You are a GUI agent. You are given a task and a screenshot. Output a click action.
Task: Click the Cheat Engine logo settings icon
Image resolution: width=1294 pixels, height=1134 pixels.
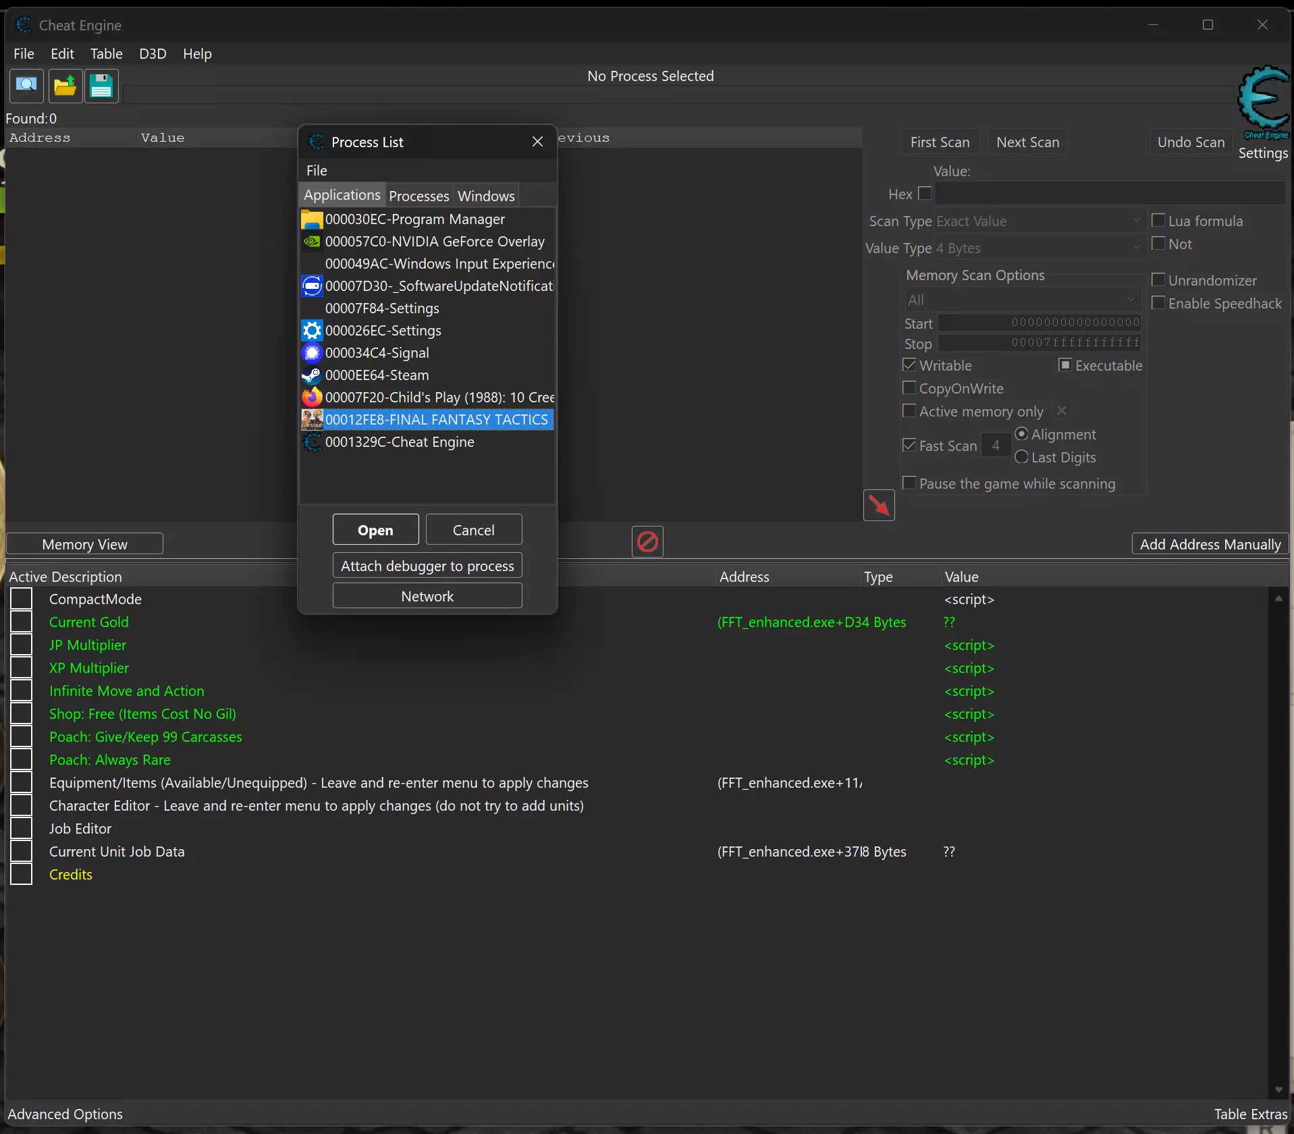pyautogui.click(x=1263, y=100)
